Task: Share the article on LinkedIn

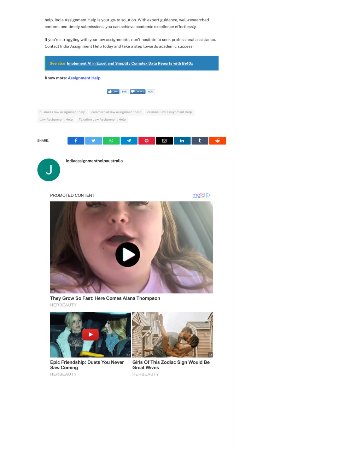Action: [x=182, y=141]
